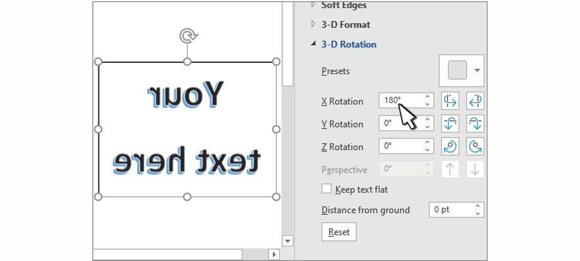Increase X Rotation with up spinner

pos(428,97)
